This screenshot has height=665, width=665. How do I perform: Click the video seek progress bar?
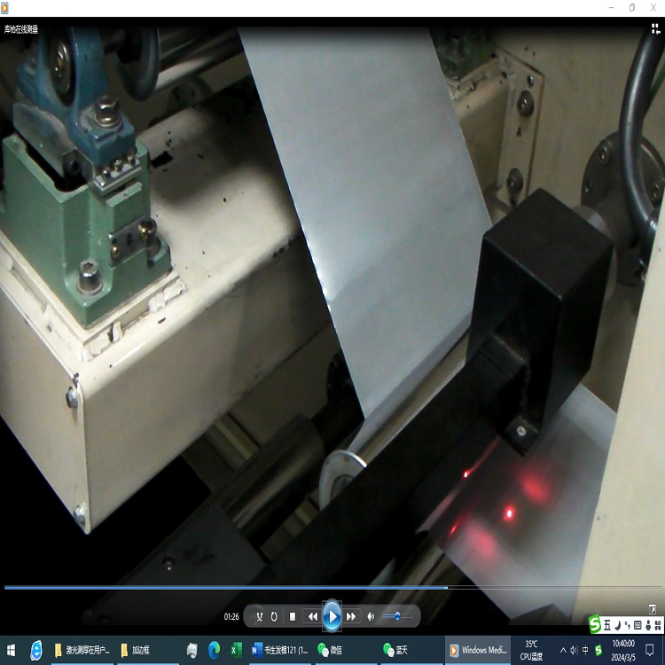coord(266,587)
